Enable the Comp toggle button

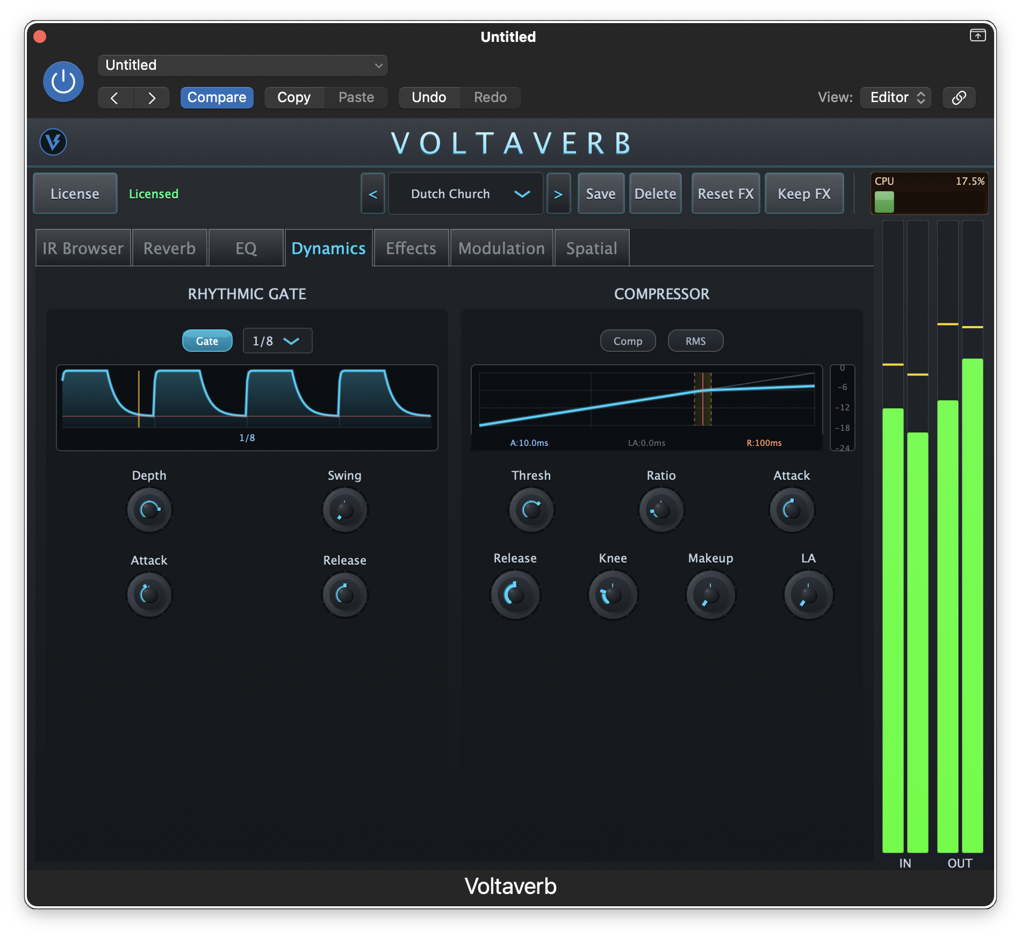coord(628,341)
